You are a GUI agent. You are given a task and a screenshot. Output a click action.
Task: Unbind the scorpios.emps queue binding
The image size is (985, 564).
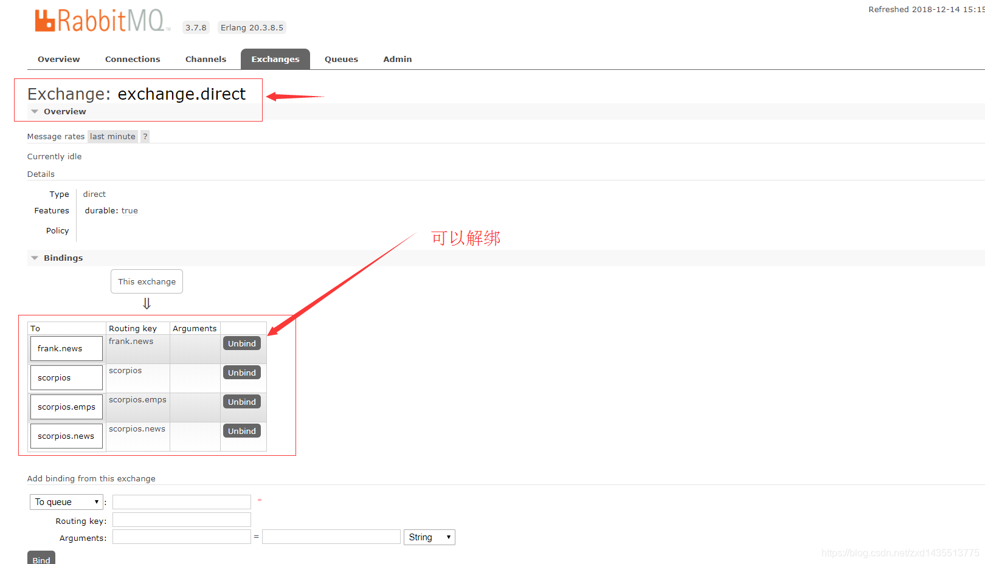coord(242,402)
